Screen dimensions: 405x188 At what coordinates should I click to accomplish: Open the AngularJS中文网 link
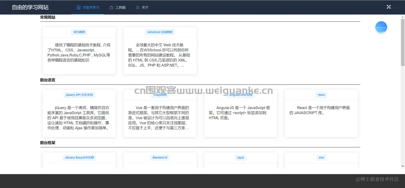pyautogui.click(x=241, y=95)
